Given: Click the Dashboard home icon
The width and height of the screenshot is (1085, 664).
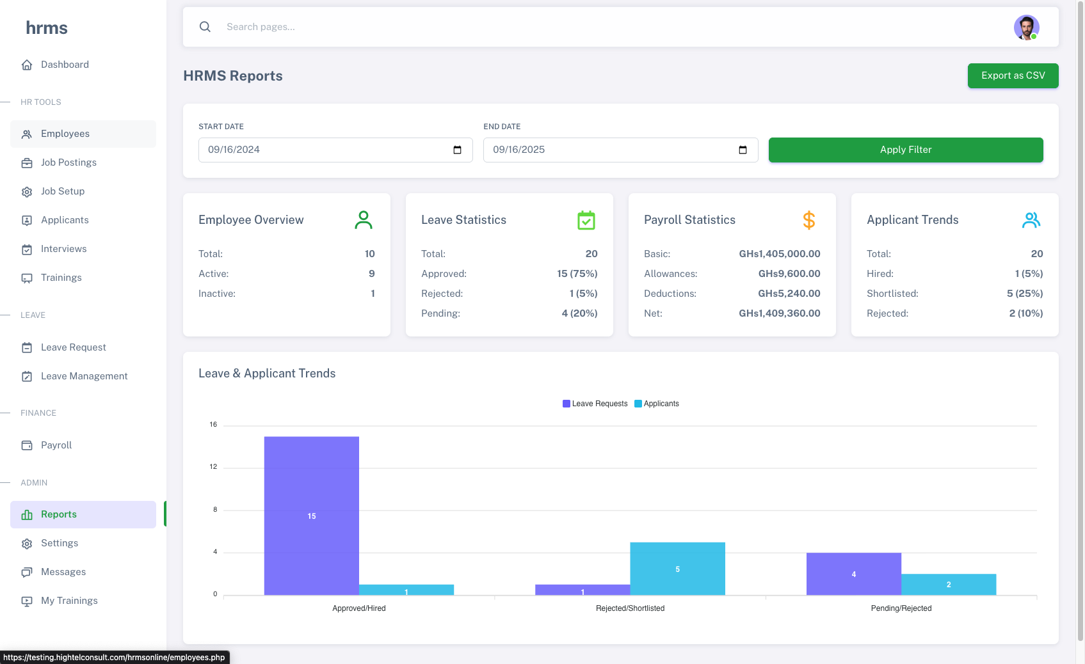Looking at the screenshot, I should pos(27,65).
